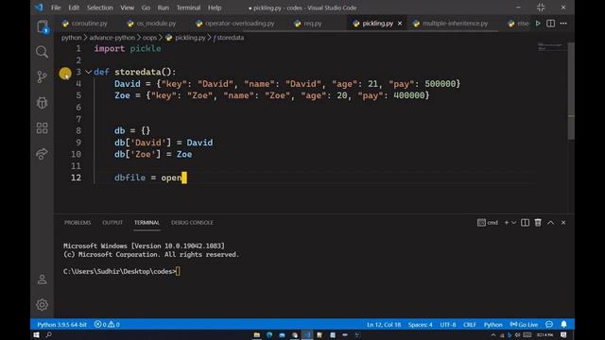Viewport: 605px width, 340px height.
Task: Click the lightbulb code action on line 3
Action: tap(65, 74)
